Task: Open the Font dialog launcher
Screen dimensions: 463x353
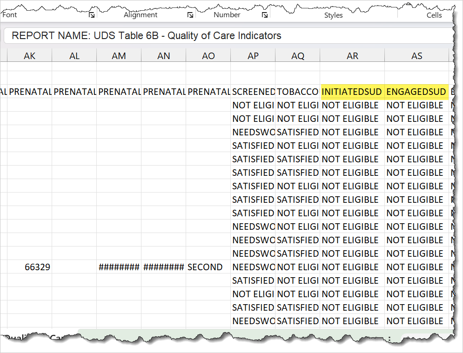Action: pos(92,15)
